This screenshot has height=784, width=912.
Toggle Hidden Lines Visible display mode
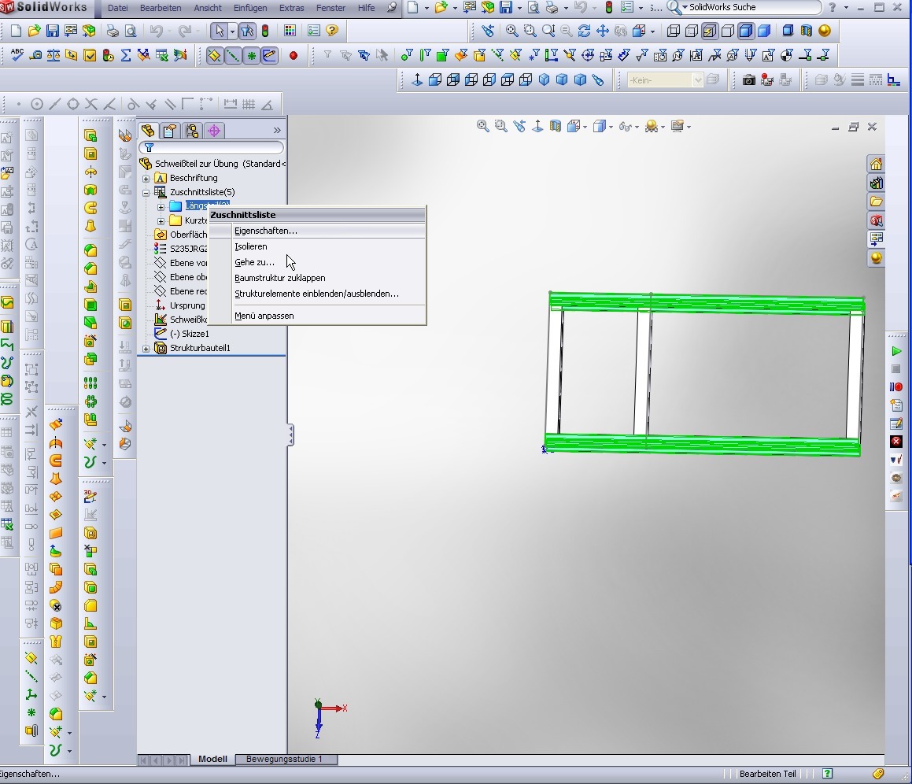692,31
